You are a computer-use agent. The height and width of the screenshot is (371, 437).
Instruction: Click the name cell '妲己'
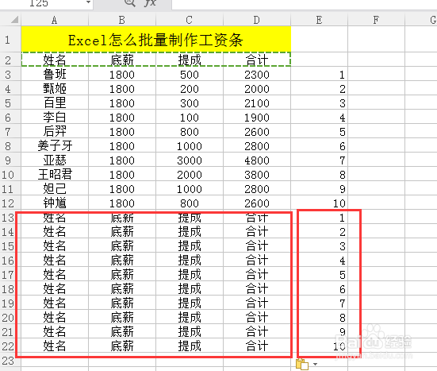pyautogui.click(x=55, y=189)
